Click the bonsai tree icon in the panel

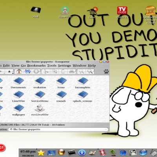(113, 153)
